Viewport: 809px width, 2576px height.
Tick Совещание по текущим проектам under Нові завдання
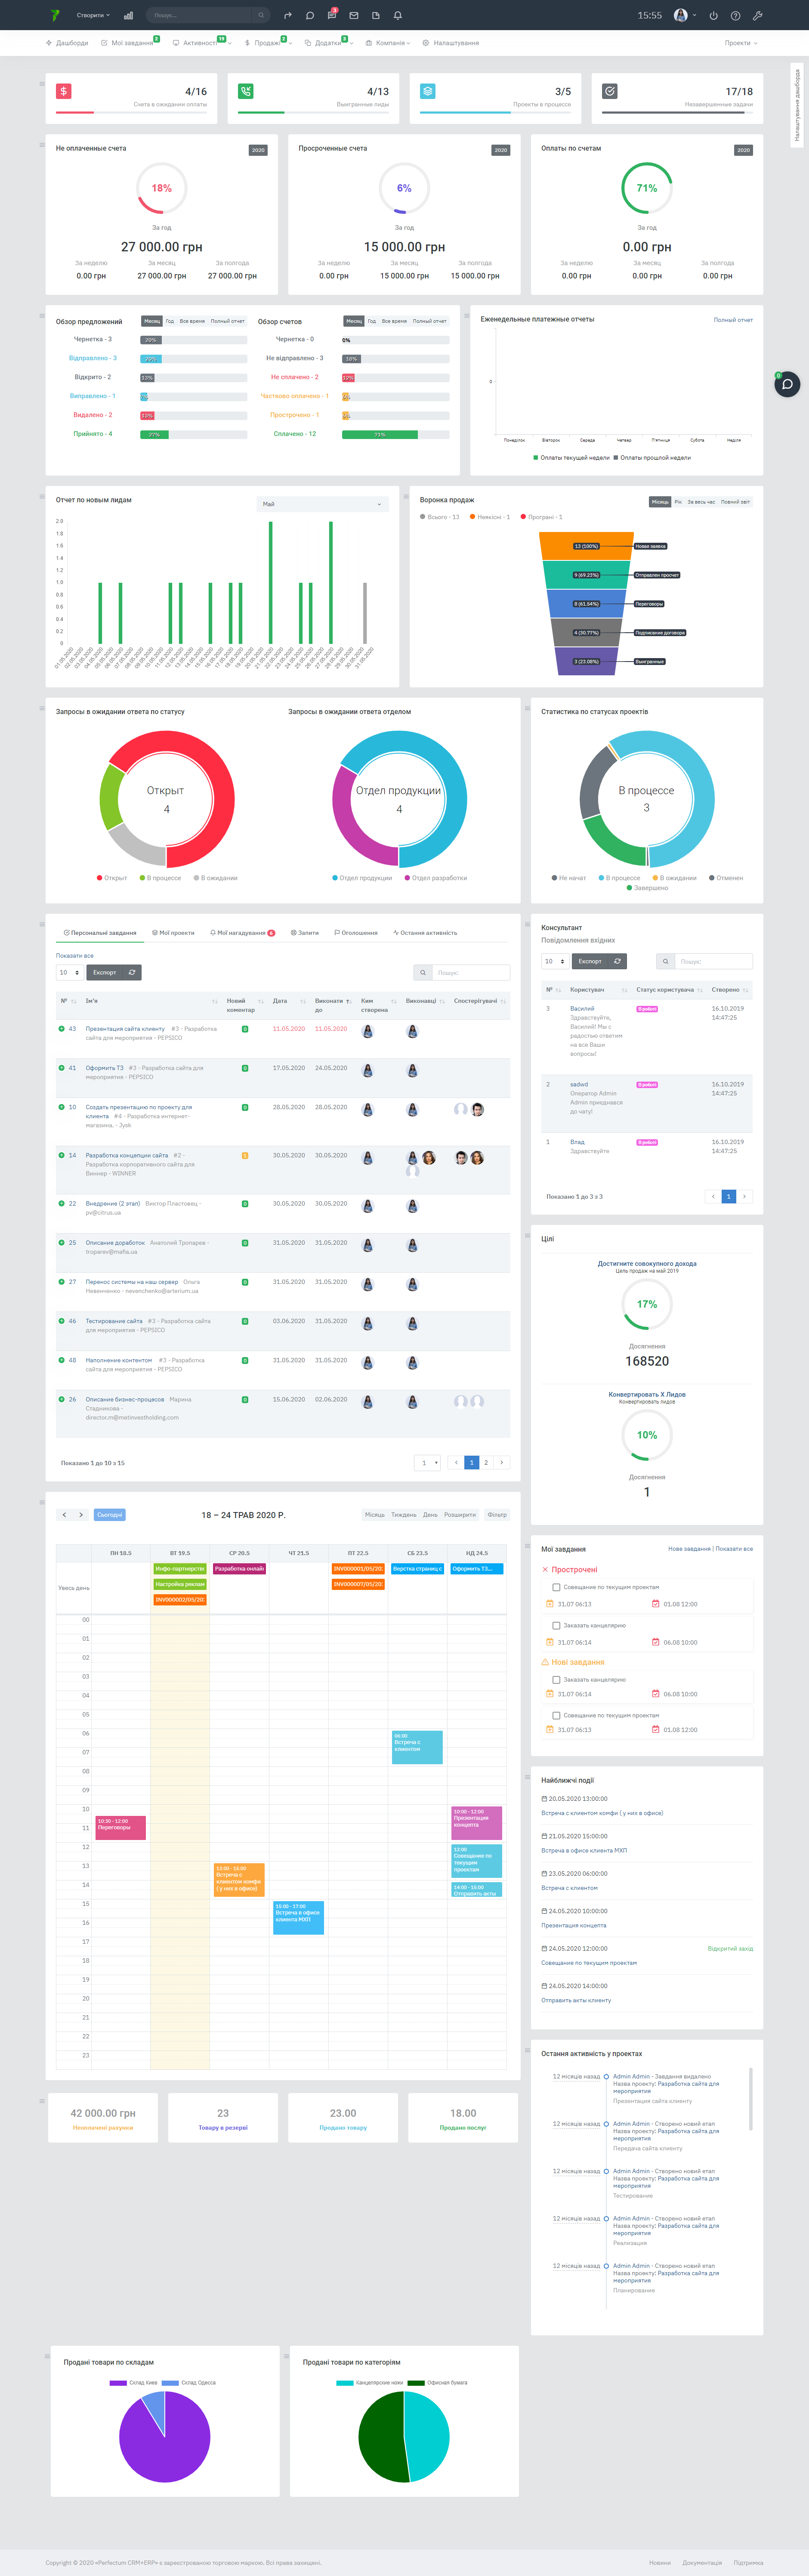click(x=556, y=1715)
